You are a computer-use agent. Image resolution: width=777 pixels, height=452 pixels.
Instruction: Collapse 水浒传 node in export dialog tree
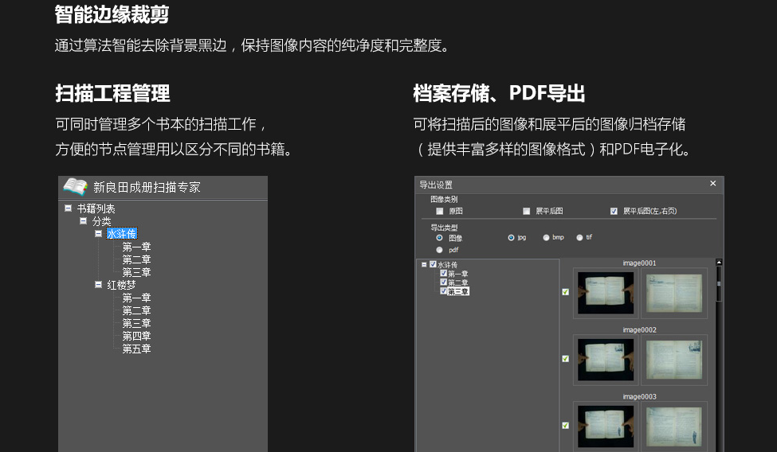(424, 264)
